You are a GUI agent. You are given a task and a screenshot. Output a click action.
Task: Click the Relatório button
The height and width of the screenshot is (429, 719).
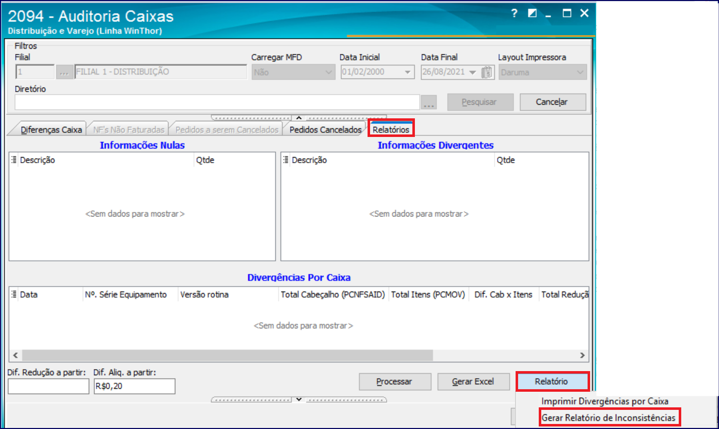pos(552,382)
